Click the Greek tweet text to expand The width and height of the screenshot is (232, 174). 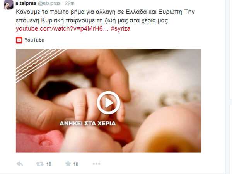pyautogui.click(x=105, y=16)
